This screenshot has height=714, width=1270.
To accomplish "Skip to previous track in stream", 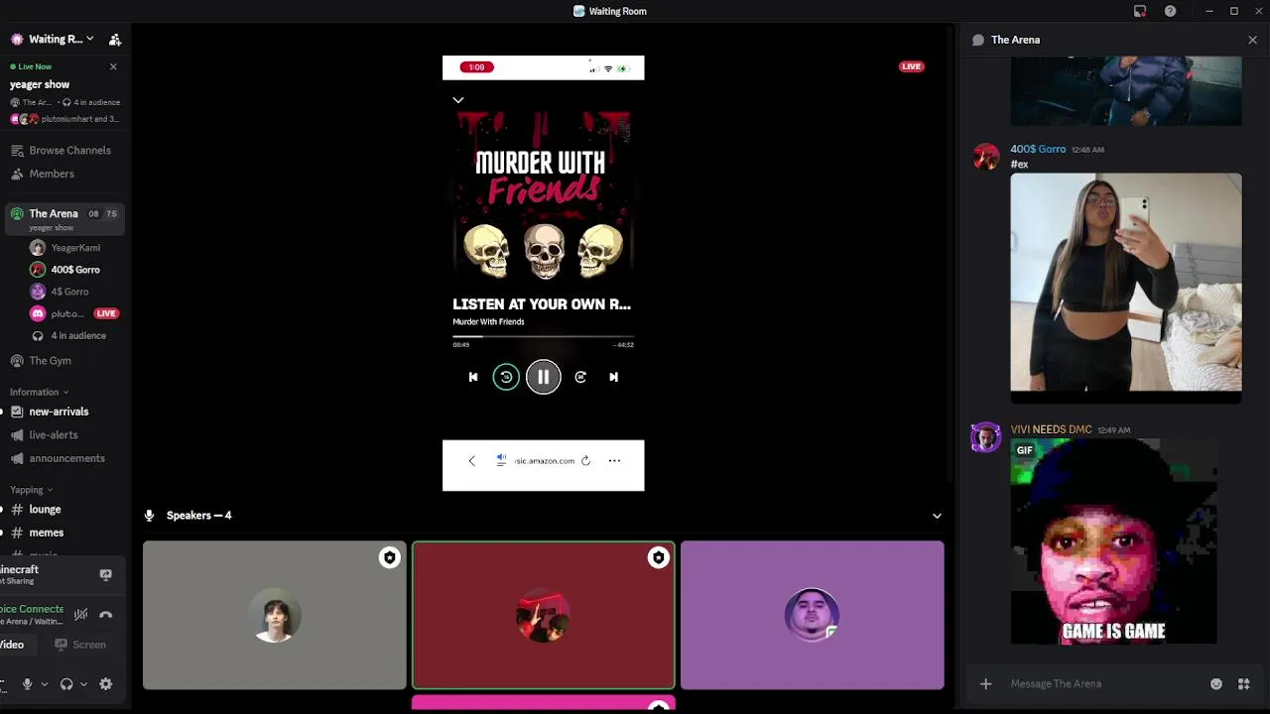I will [x=473, y=377].
